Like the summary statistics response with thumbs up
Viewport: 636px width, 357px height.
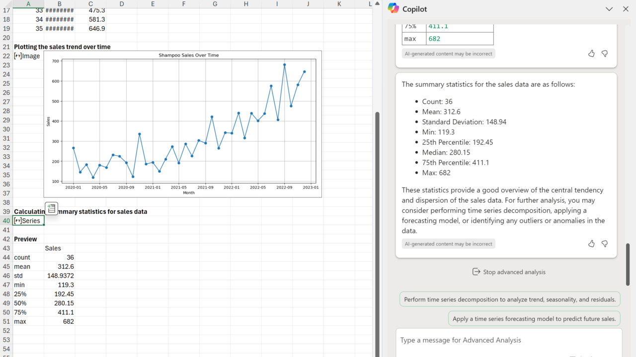(x=591, y=244)
